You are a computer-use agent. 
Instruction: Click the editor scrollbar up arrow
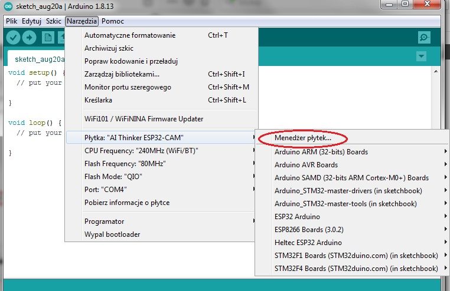click(x=436, y=71)
